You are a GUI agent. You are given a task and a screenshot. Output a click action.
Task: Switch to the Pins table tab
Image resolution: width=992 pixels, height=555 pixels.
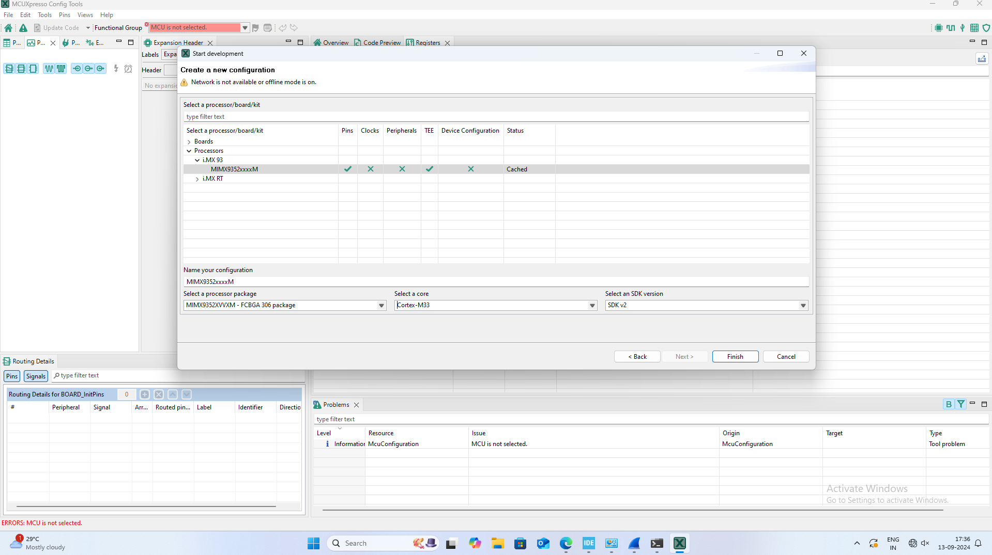[x=12, y=43]
